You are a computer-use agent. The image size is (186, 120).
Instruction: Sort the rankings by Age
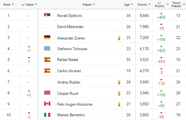tap(128, 5)
